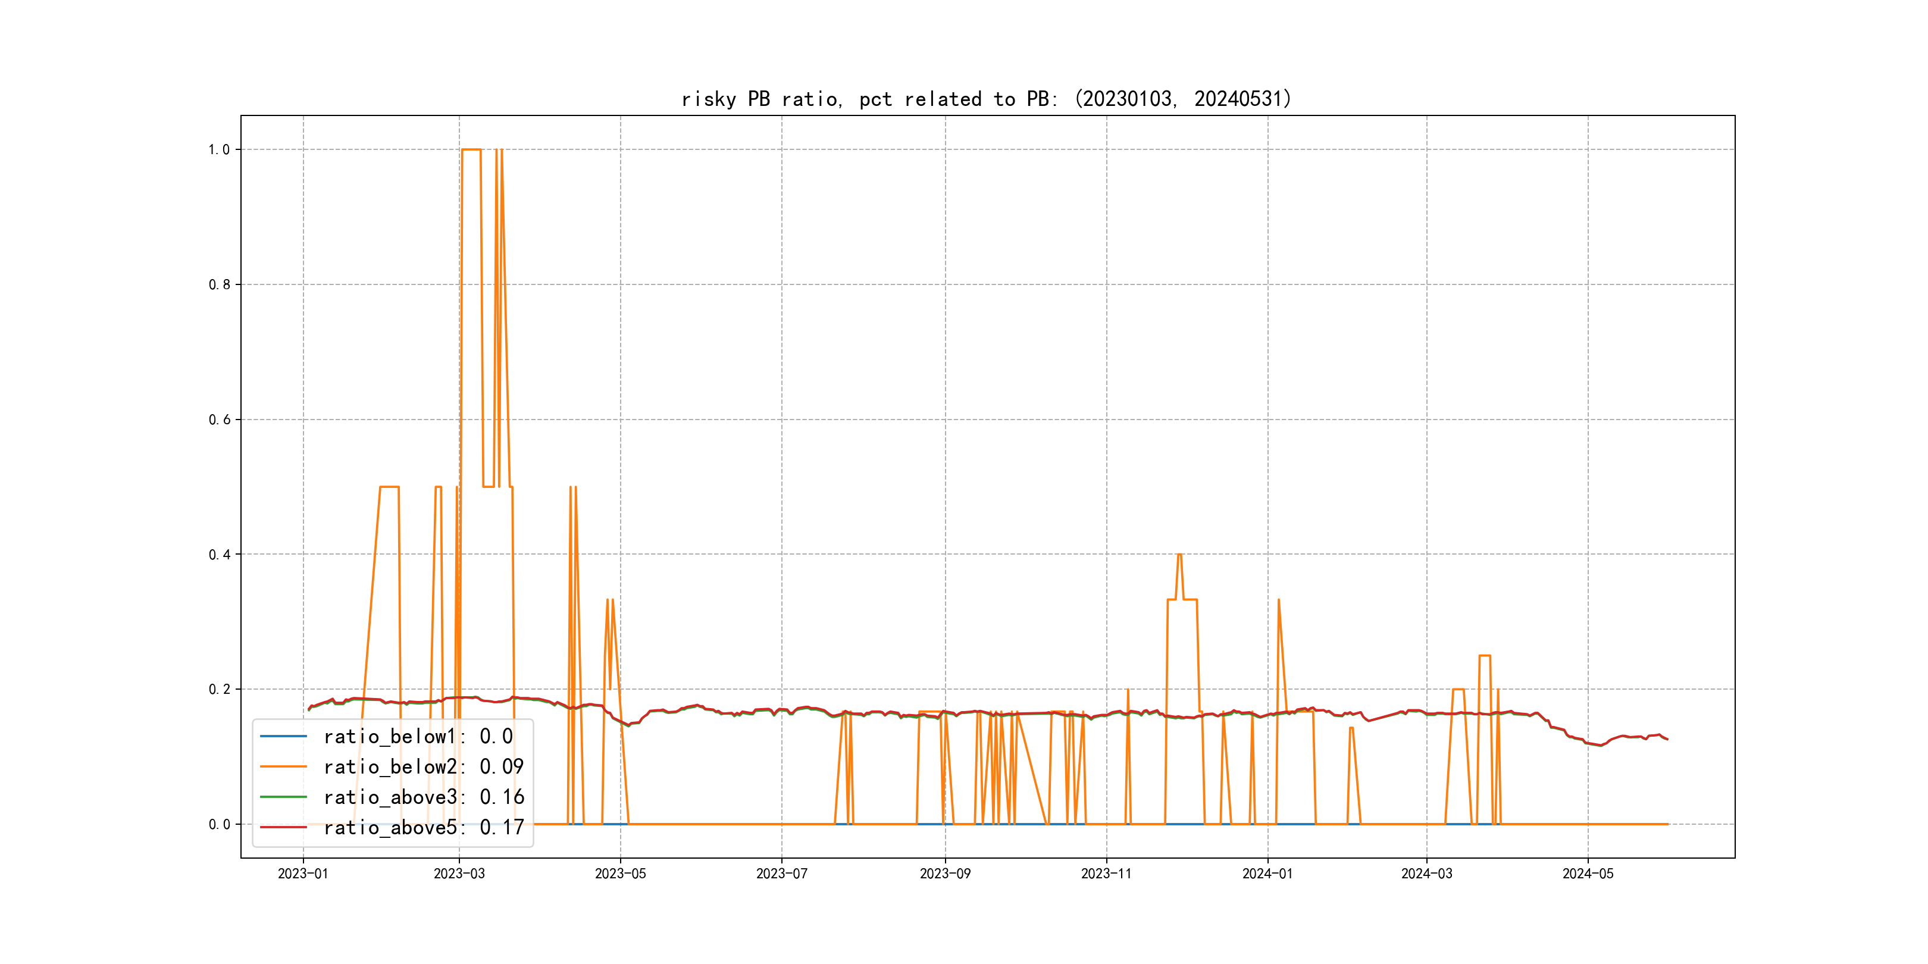Click the 2023-01 x-axis tick label
Viewport: 1928px width, 964px height.
point(303,874)
